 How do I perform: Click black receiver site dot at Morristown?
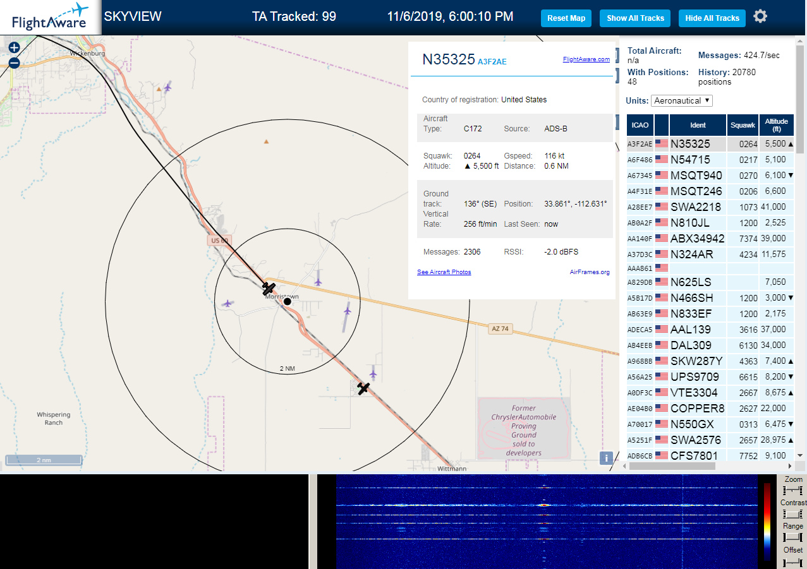point(287,302)
